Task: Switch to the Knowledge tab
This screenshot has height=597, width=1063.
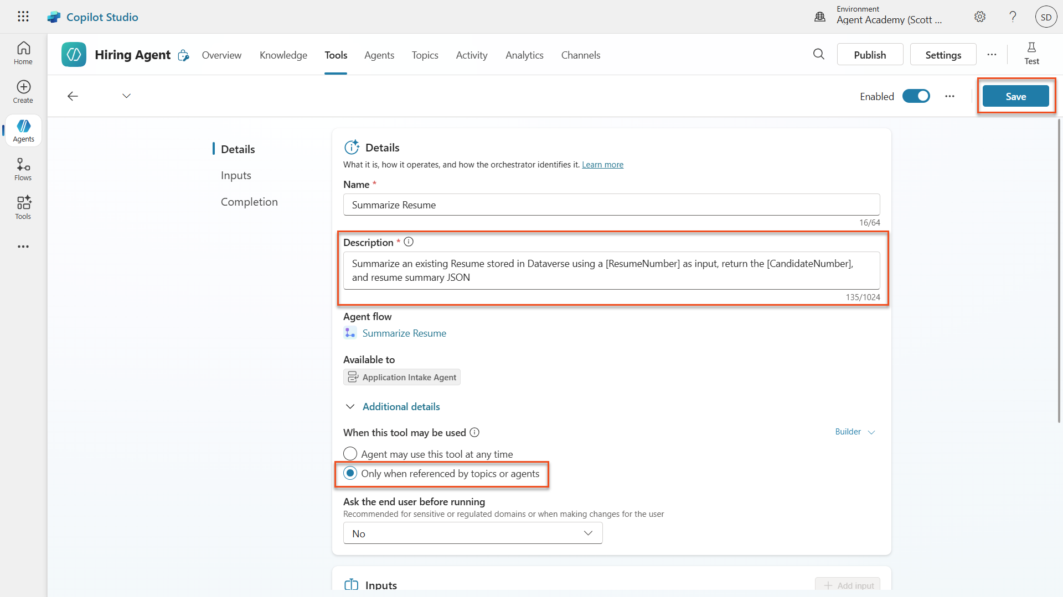Action: coord(283,55)
